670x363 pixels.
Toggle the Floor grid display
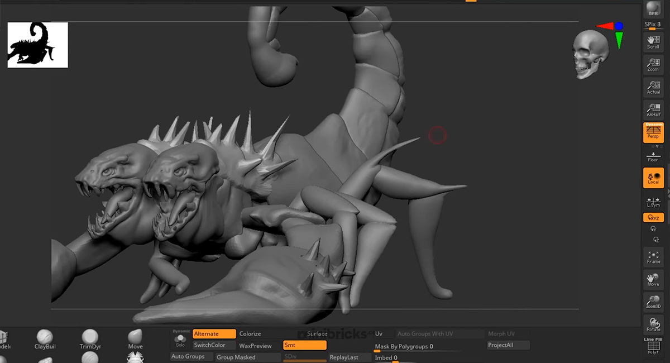click(x=653, y=157)
